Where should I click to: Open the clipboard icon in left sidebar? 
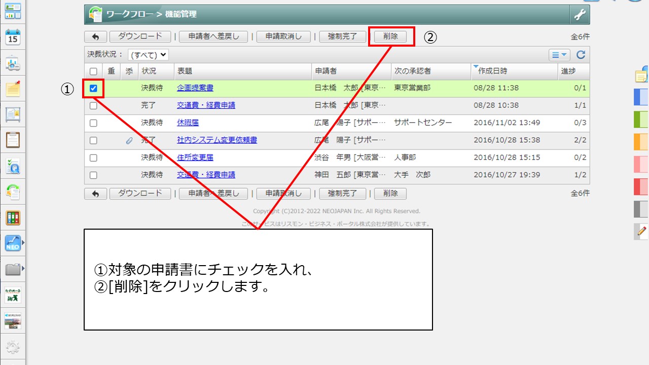[x=13, y=140]
